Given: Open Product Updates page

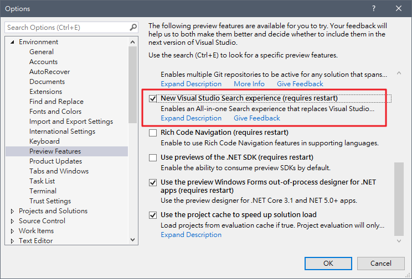Looking at the screenshot, I should point(55,161).
